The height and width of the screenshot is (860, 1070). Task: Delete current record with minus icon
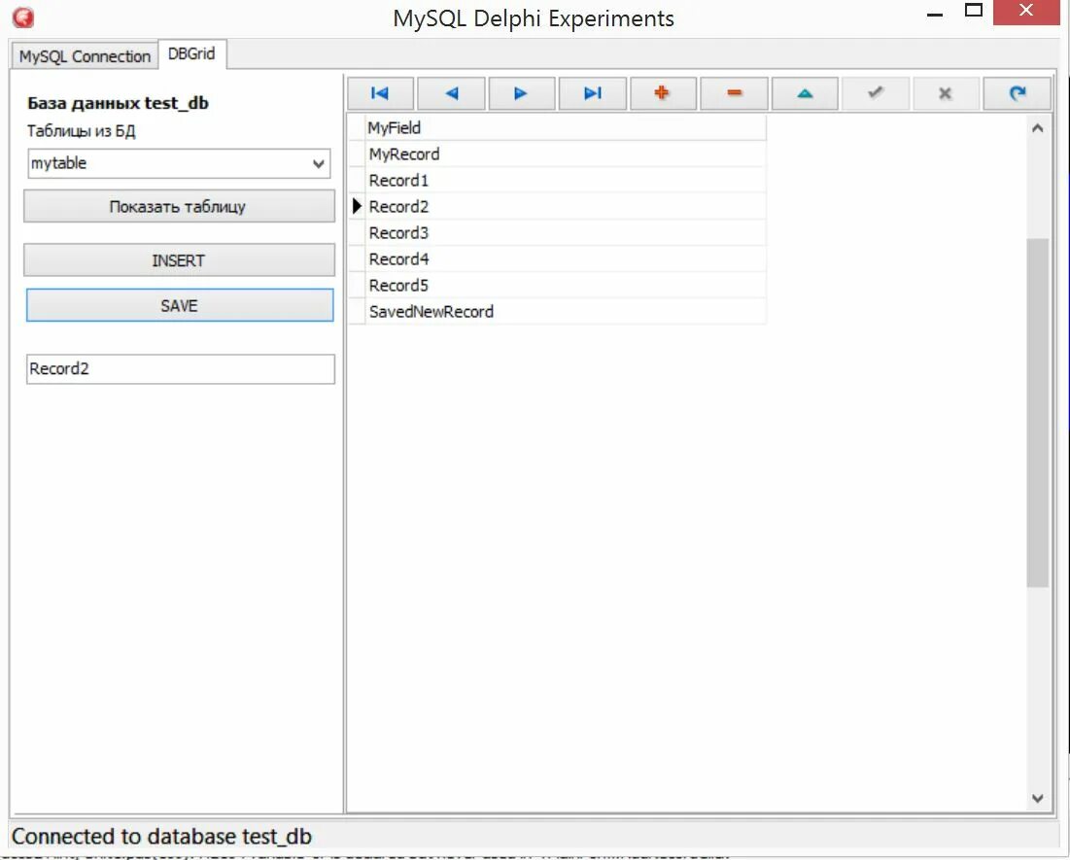735,93
